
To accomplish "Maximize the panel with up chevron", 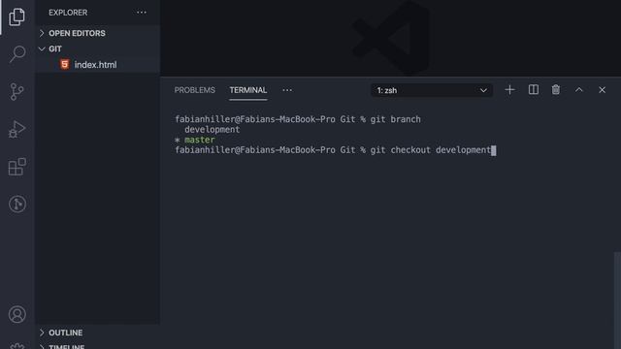I will (579, 90).
